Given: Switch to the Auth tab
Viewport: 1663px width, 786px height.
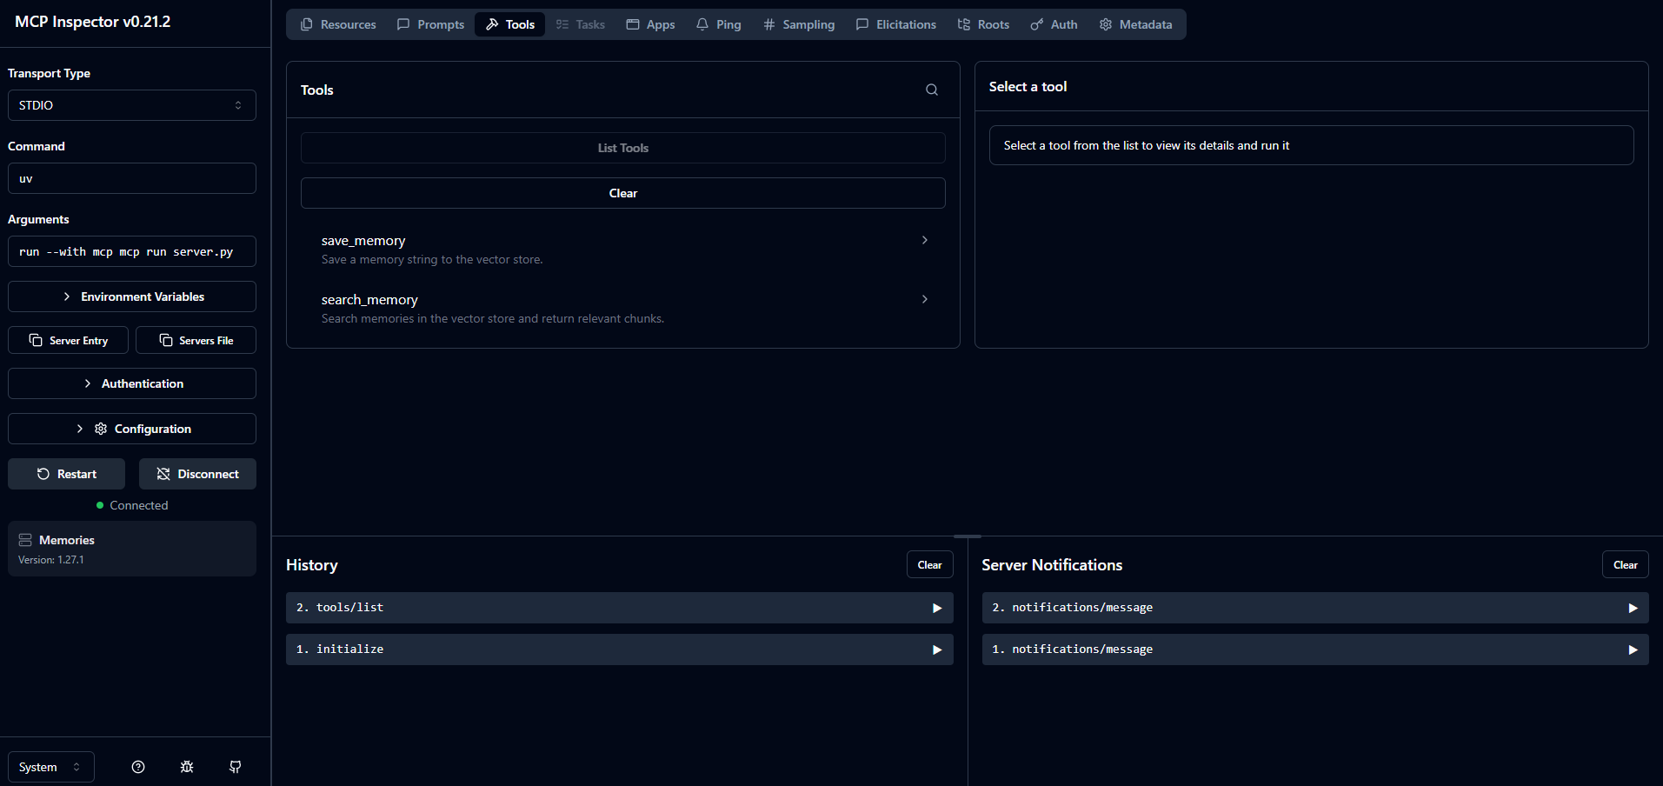Looking at the screenshot, I should 1054,24.
